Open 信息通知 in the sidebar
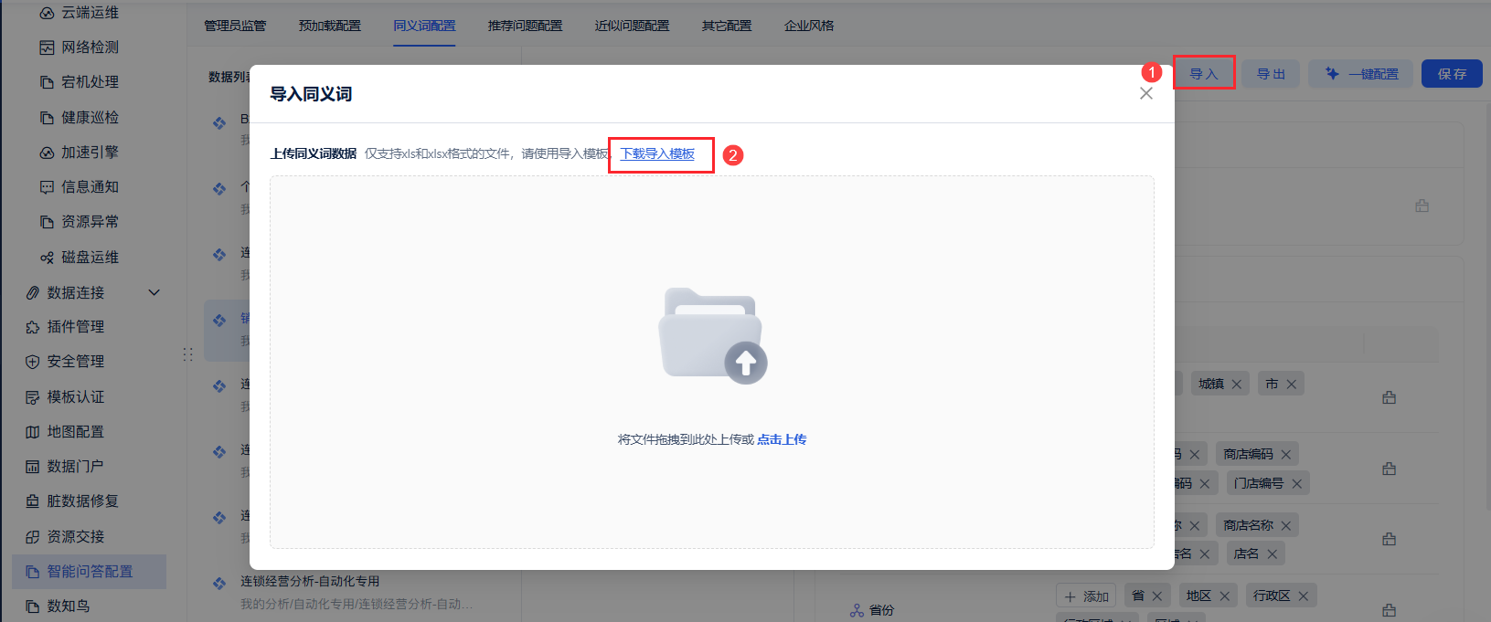The height and width of the screenshot is (622, 1491). click(80, 187)
